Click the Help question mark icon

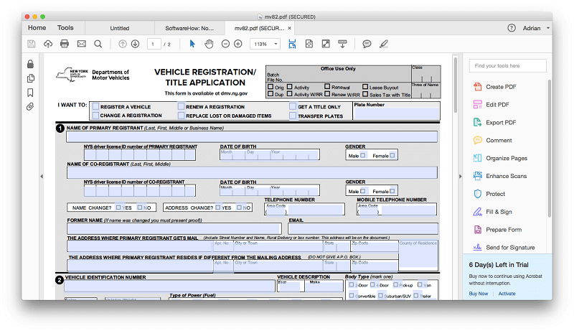coord(512,28)
